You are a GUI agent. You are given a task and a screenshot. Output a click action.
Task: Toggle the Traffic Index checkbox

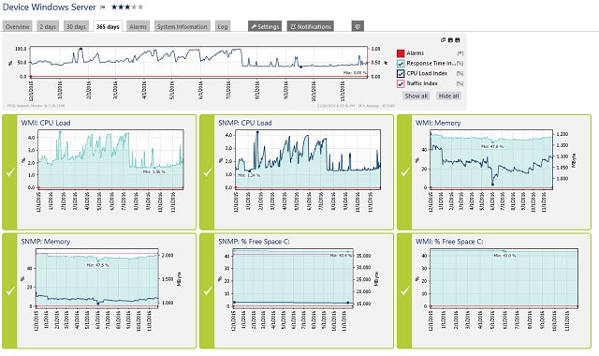401,83
